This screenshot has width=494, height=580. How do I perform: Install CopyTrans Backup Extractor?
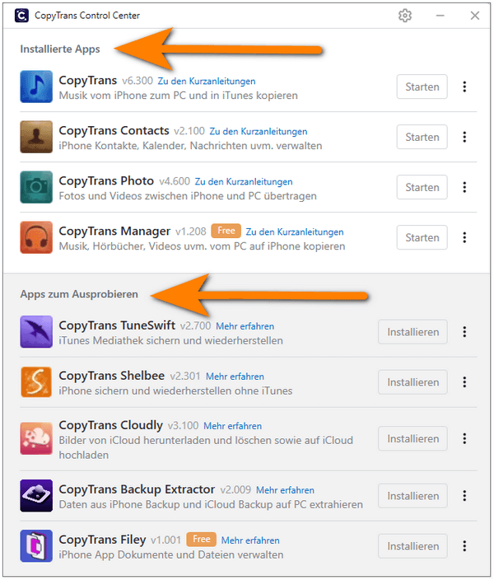(412, 496)
